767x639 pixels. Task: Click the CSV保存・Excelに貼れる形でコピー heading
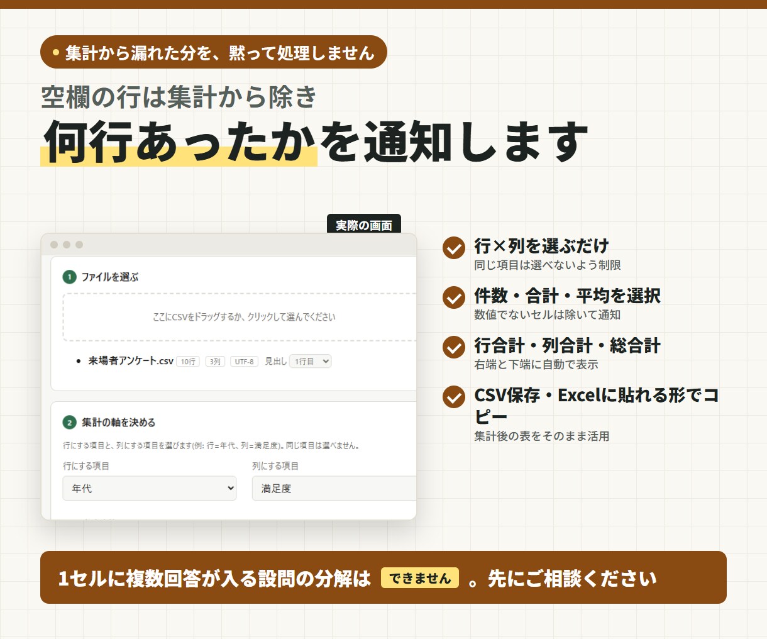click(x=597, y=406)
